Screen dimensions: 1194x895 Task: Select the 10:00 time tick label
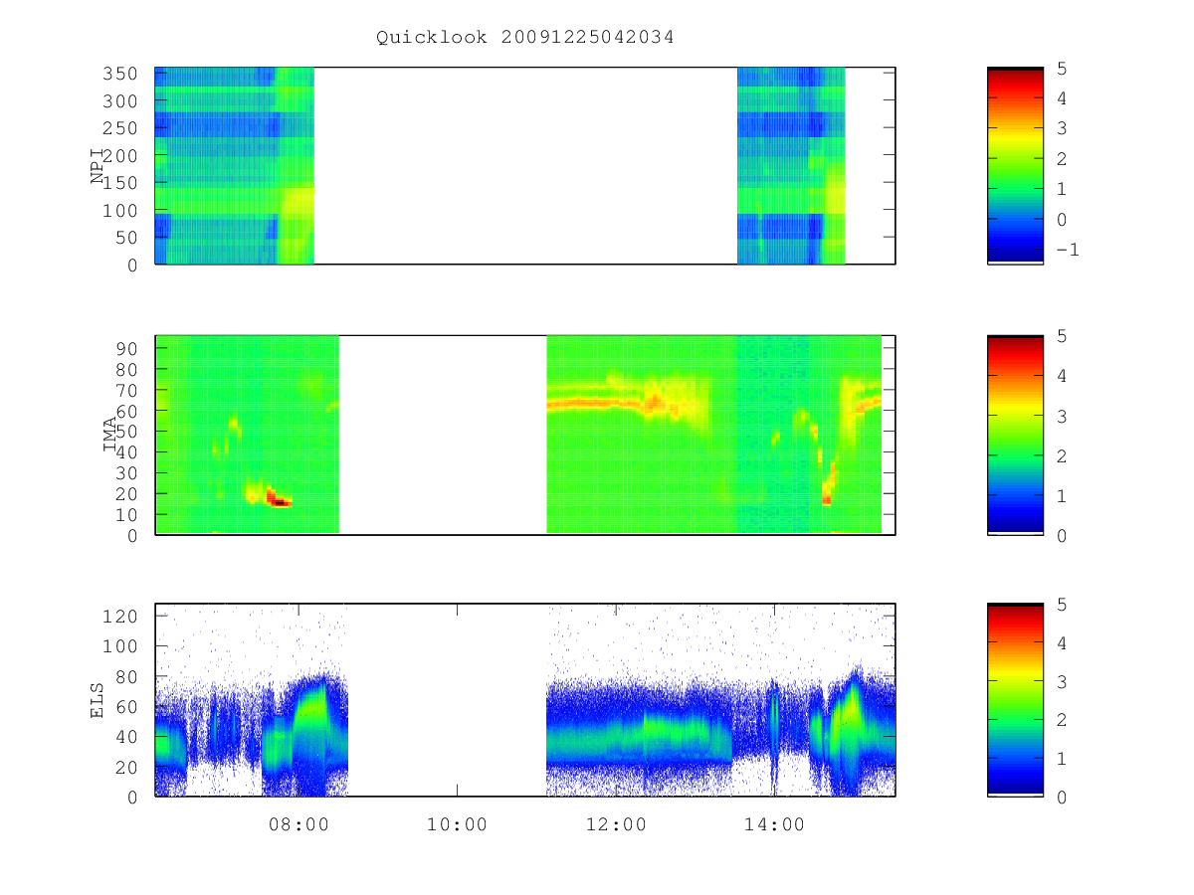click(457, 824)
